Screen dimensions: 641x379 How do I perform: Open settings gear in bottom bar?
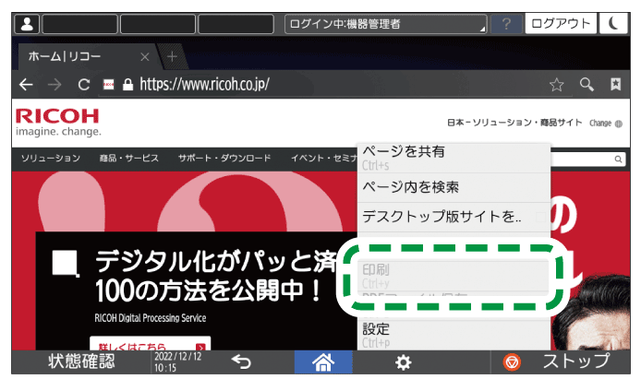tap(403, 362)
